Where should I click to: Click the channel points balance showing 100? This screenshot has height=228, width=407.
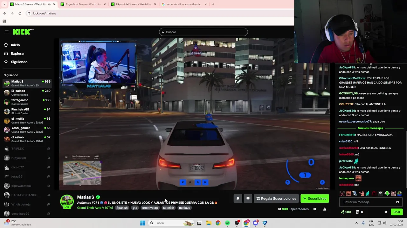pyautogui.click(x=346, y=212)
